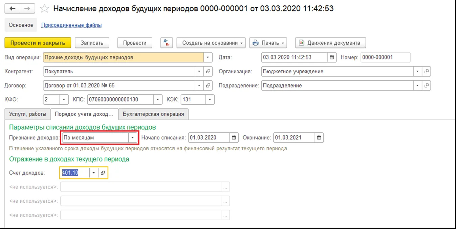Click into Счет доходов field 401.10
This screenshot has width=457, height=229.
[75, 173]
